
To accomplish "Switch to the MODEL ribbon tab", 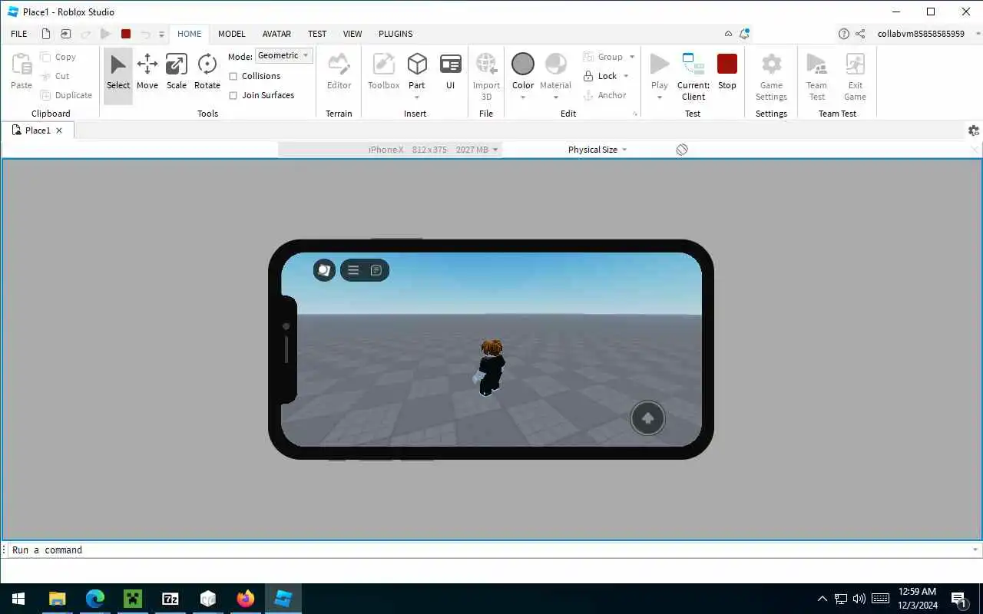I will pos(232,34).
